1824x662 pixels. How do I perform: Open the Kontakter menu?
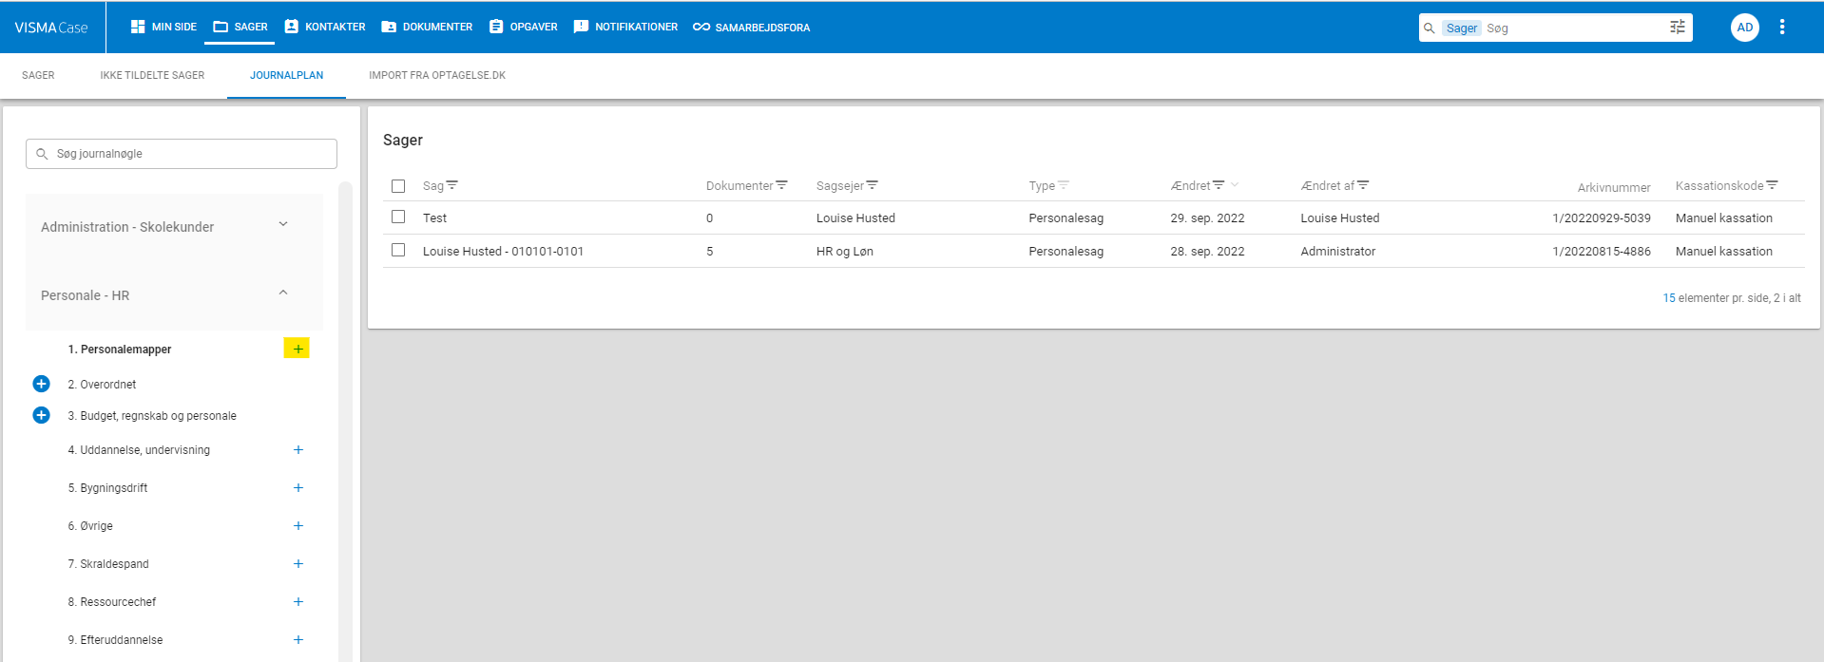pos(325,27)
